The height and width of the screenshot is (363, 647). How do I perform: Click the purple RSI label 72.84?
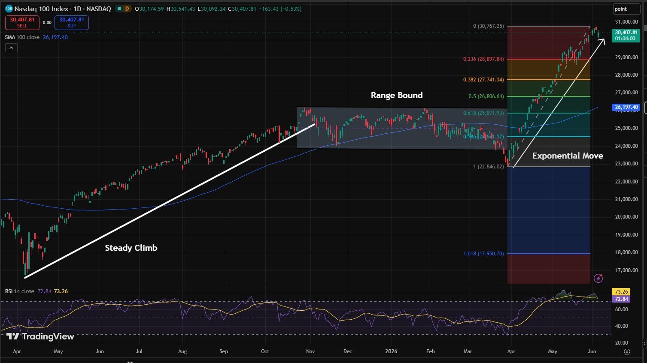click(x=621, y=299)
